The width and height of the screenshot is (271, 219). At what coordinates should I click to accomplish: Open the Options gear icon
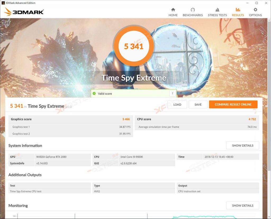(255, 10)
